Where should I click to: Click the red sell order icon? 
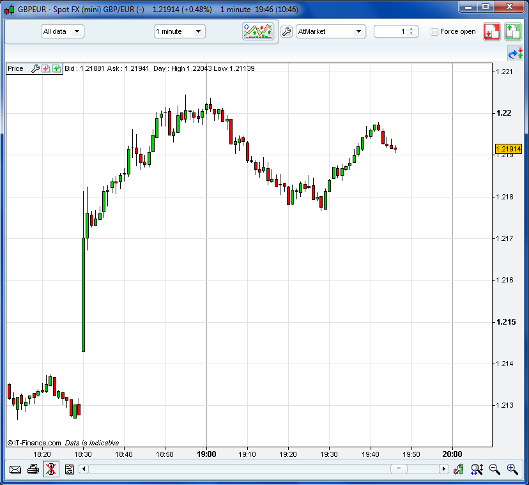492,32
